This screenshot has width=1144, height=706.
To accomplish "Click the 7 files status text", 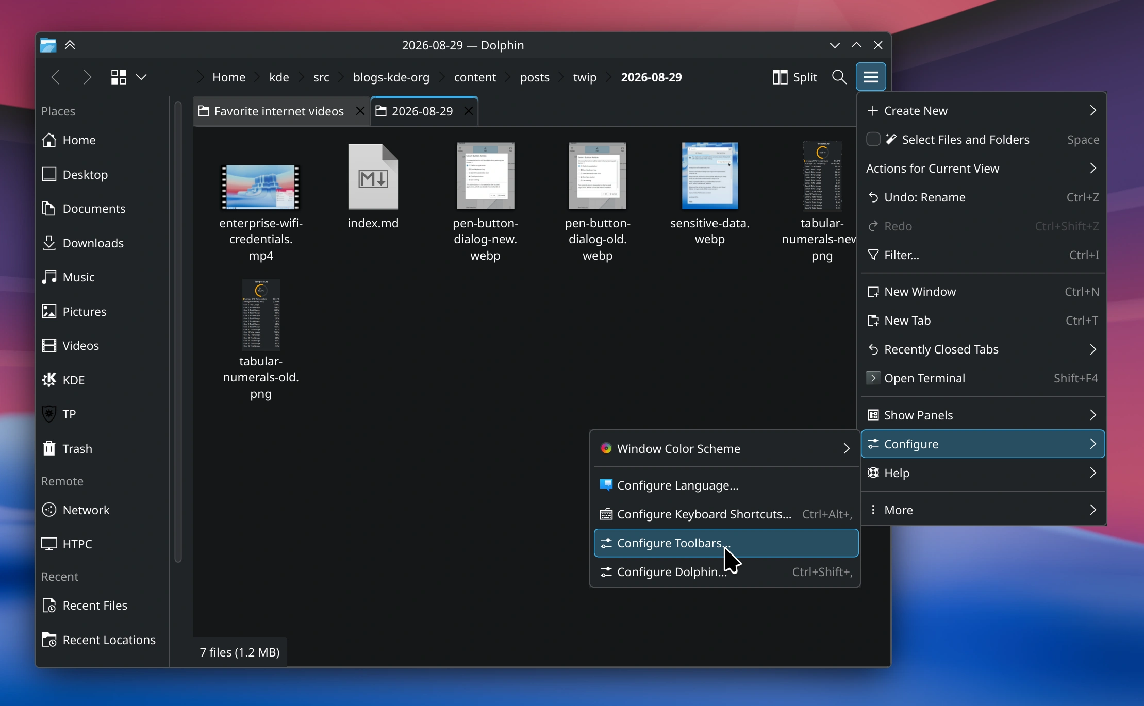I will (x=240, y=652).
